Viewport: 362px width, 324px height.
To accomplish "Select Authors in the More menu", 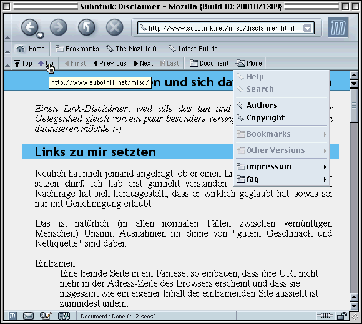I will (281, 106).
